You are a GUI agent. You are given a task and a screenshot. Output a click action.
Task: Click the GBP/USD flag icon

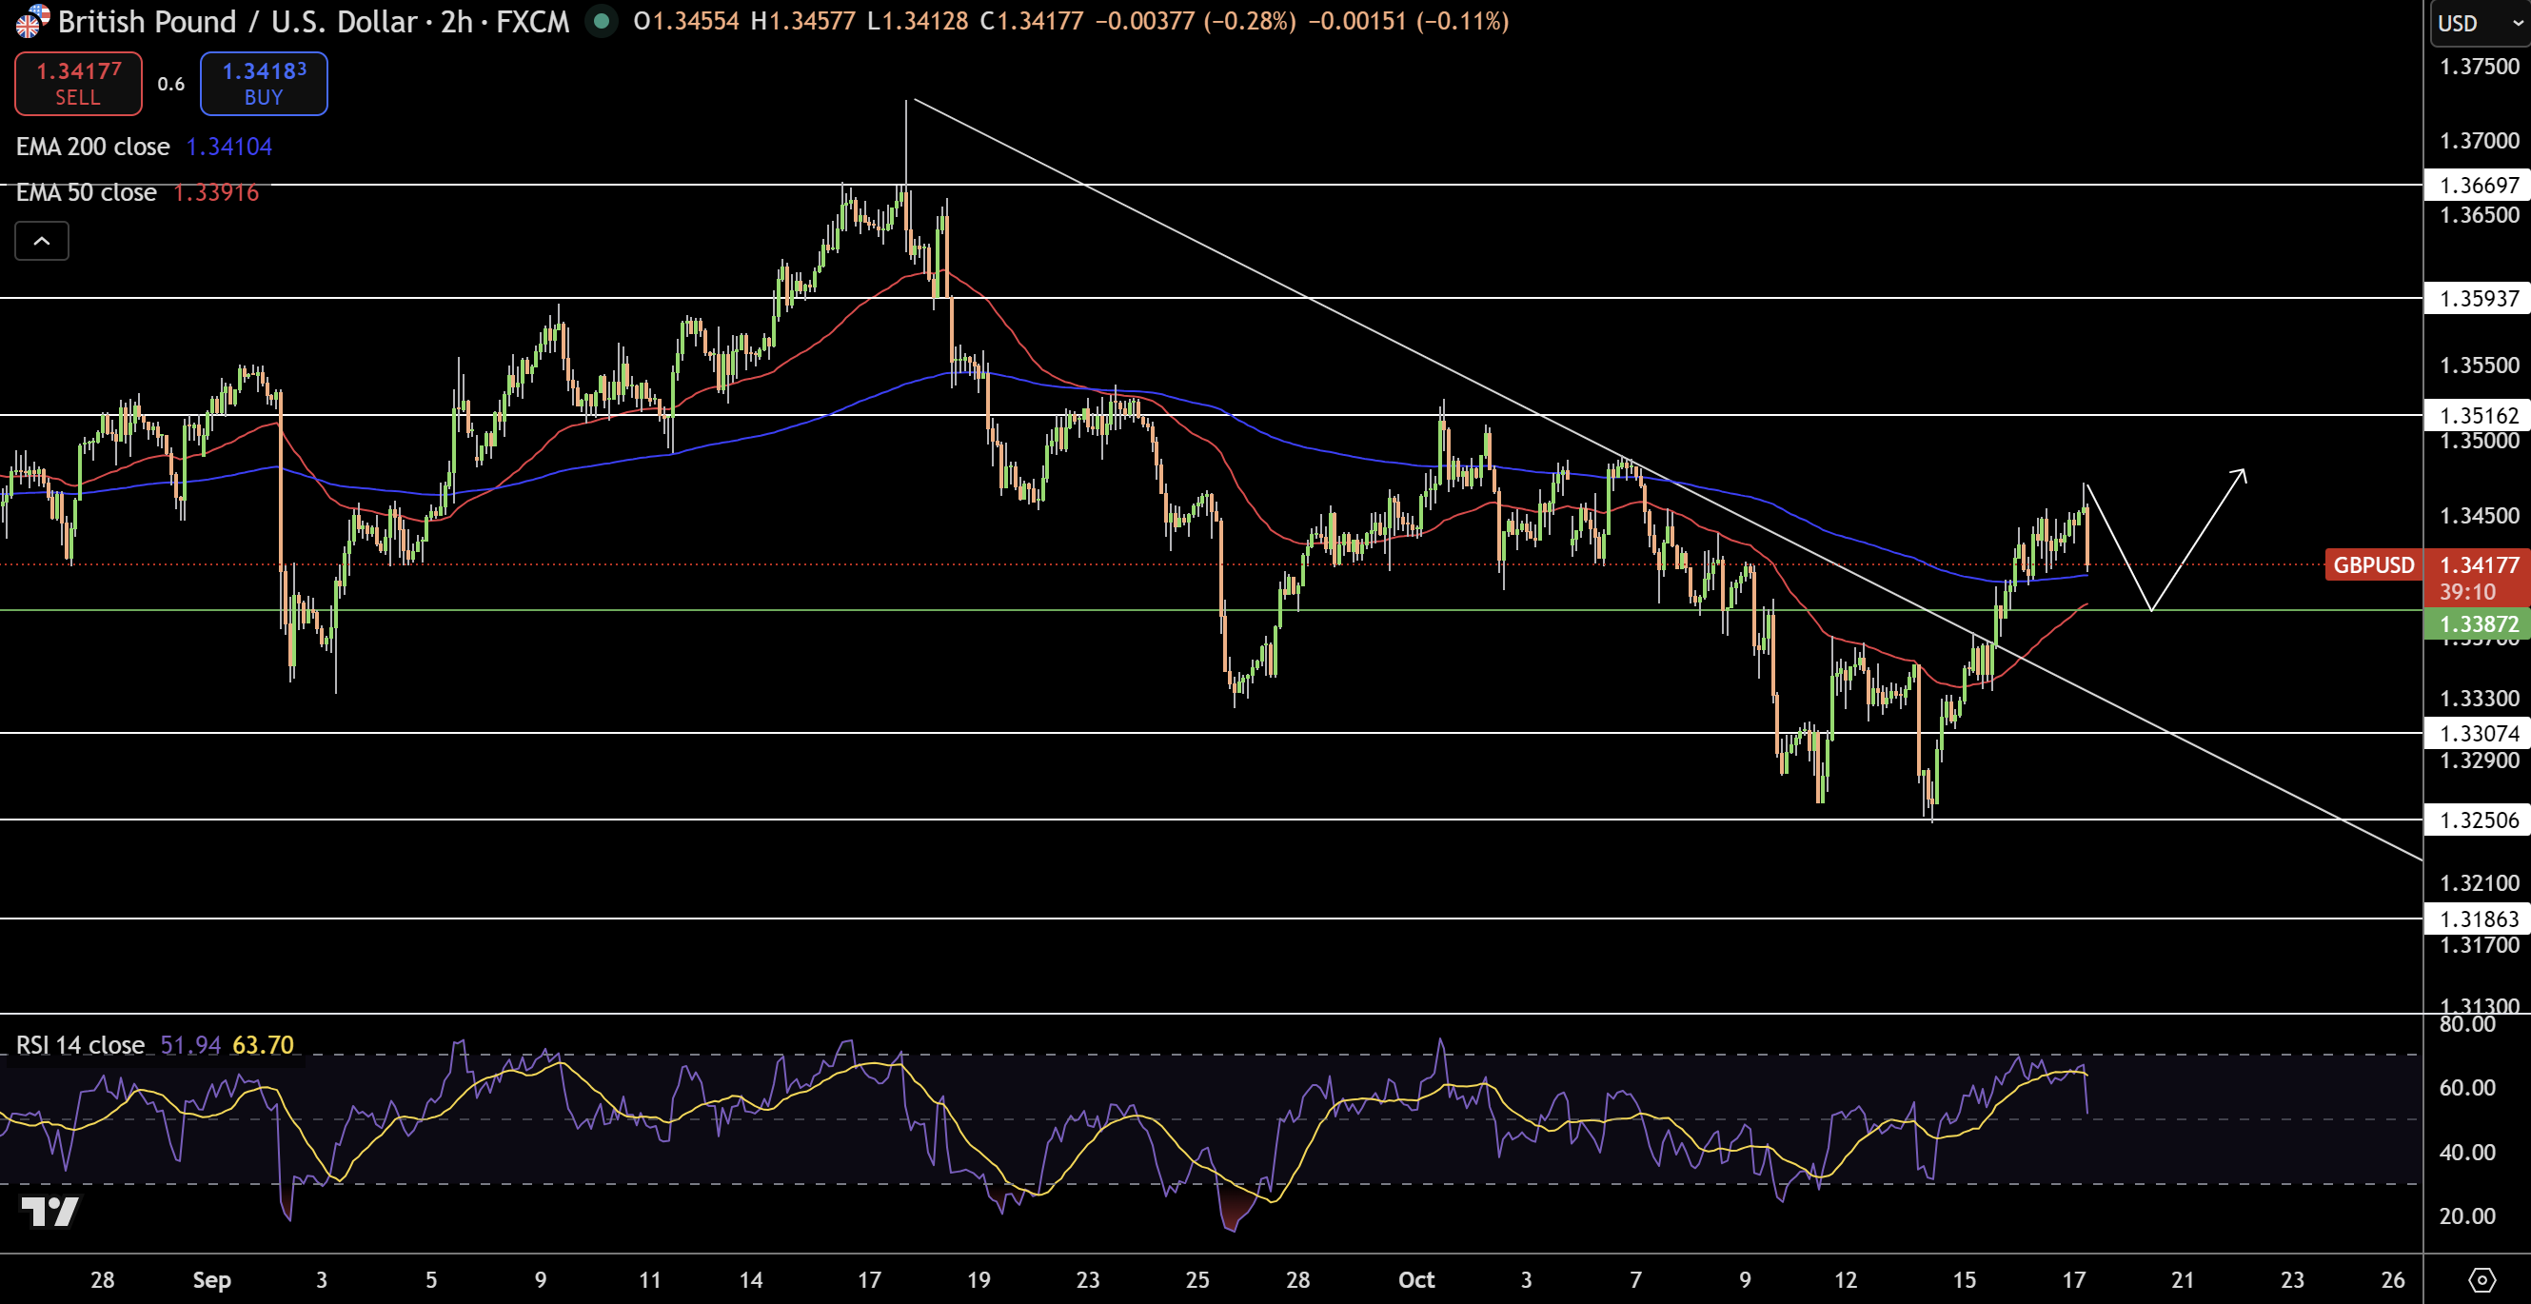(31, 21)
